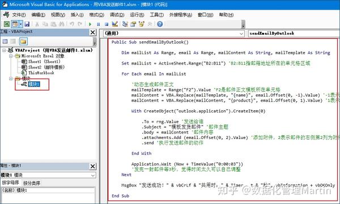This screenshot has width=340, height=204.
Task: Click the Paste icon in toolbar
Action: (53, 24)
